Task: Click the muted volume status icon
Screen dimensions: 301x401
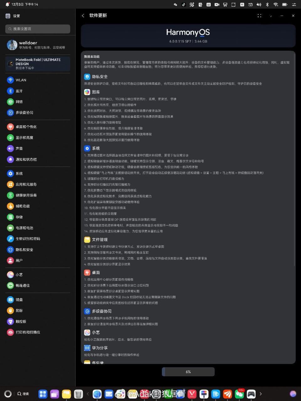Action: click(x=259, y=4)
